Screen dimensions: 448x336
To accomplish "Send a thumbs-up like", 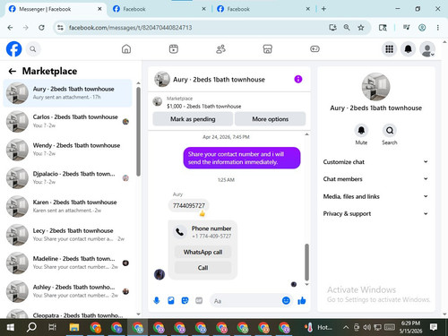I will [x=302, y=300].
